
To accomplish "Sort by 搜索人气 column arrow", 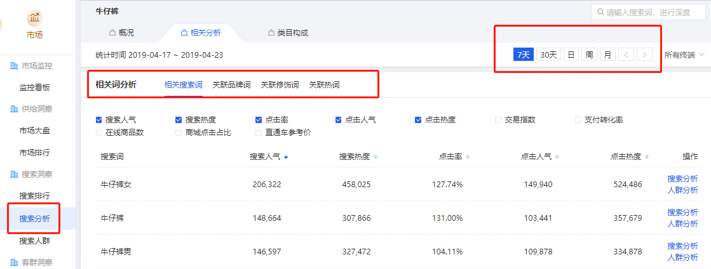I will point(286,157).
